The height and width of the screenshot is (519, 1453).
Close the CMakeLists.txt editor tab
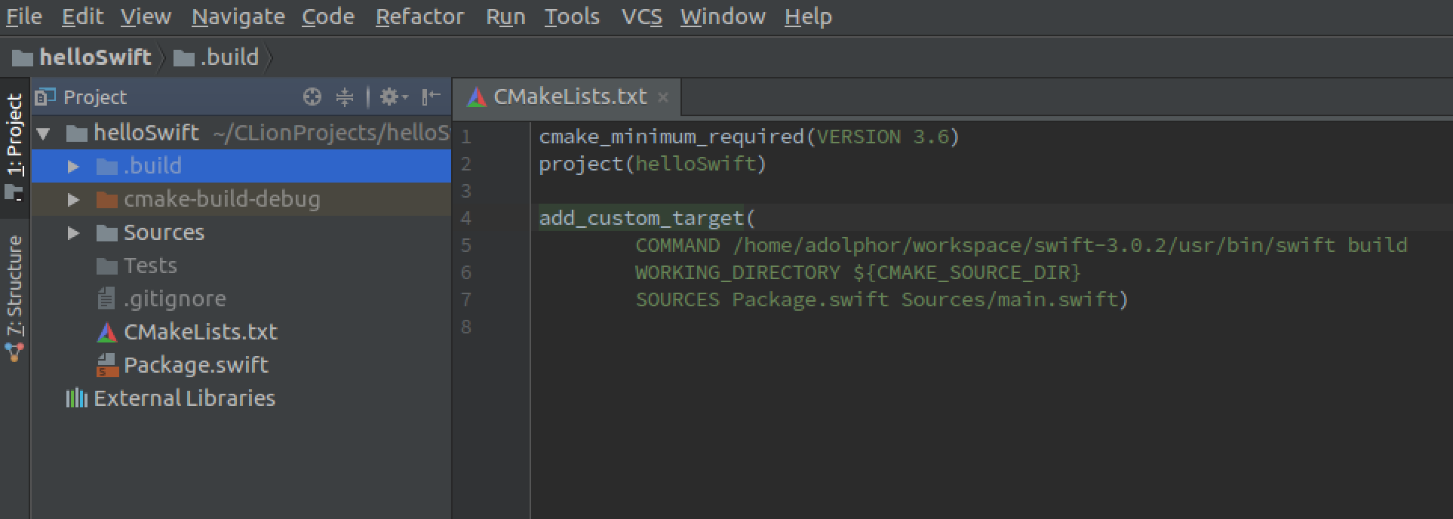click(663, 97)
